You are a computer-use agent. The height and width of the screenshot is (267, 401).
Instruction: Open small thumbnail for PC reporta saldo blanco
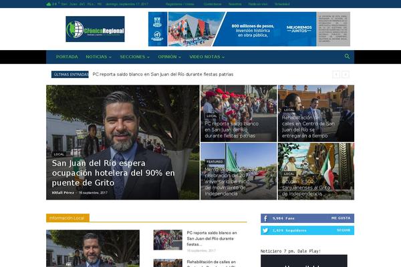point(168,240)
